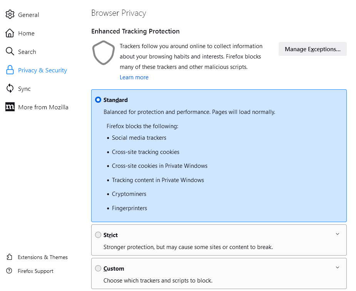Click the Mozilla logo icon

10,107
